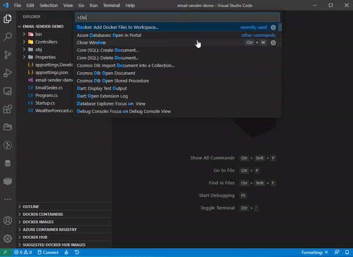Expand the OUTLINE section
Image resolution: width=353 pixels, height=257 pixels.
click(x=31, y=206)
